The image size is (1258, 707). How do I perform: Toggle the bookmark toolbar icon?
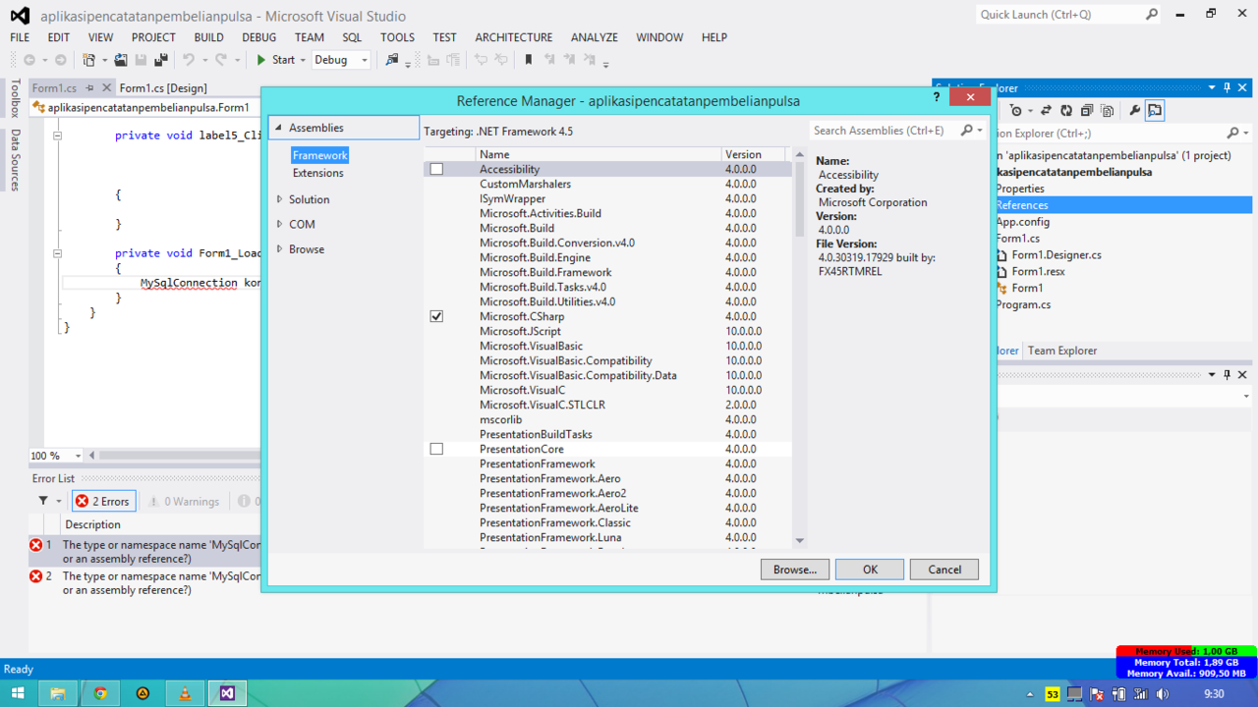(x=528, y=60)
